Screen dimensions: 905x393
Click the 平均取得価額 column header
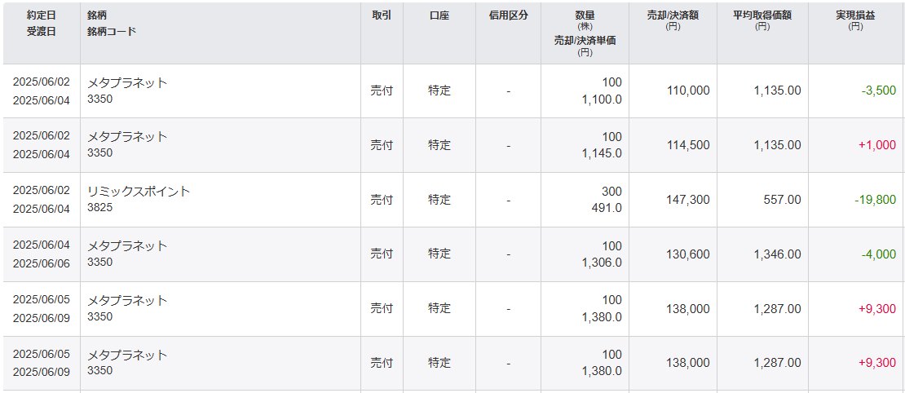click(762, 15)
